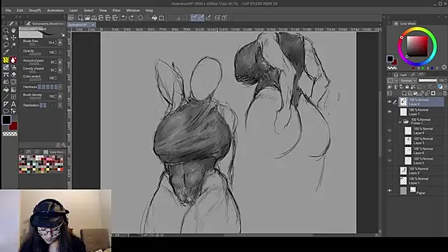
Task: Select the Hand move tool
Action: coord(13,30)
